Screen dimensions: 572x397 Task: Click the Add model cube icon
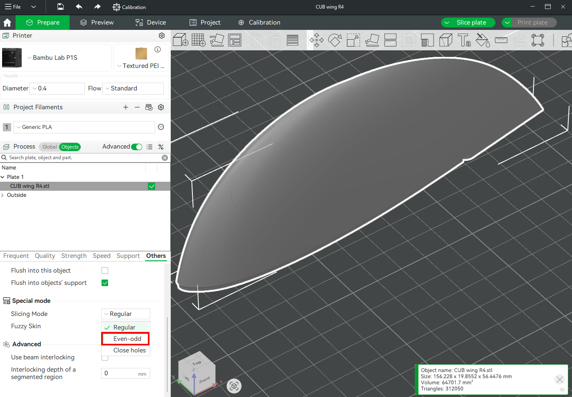[x=181, y=40]
